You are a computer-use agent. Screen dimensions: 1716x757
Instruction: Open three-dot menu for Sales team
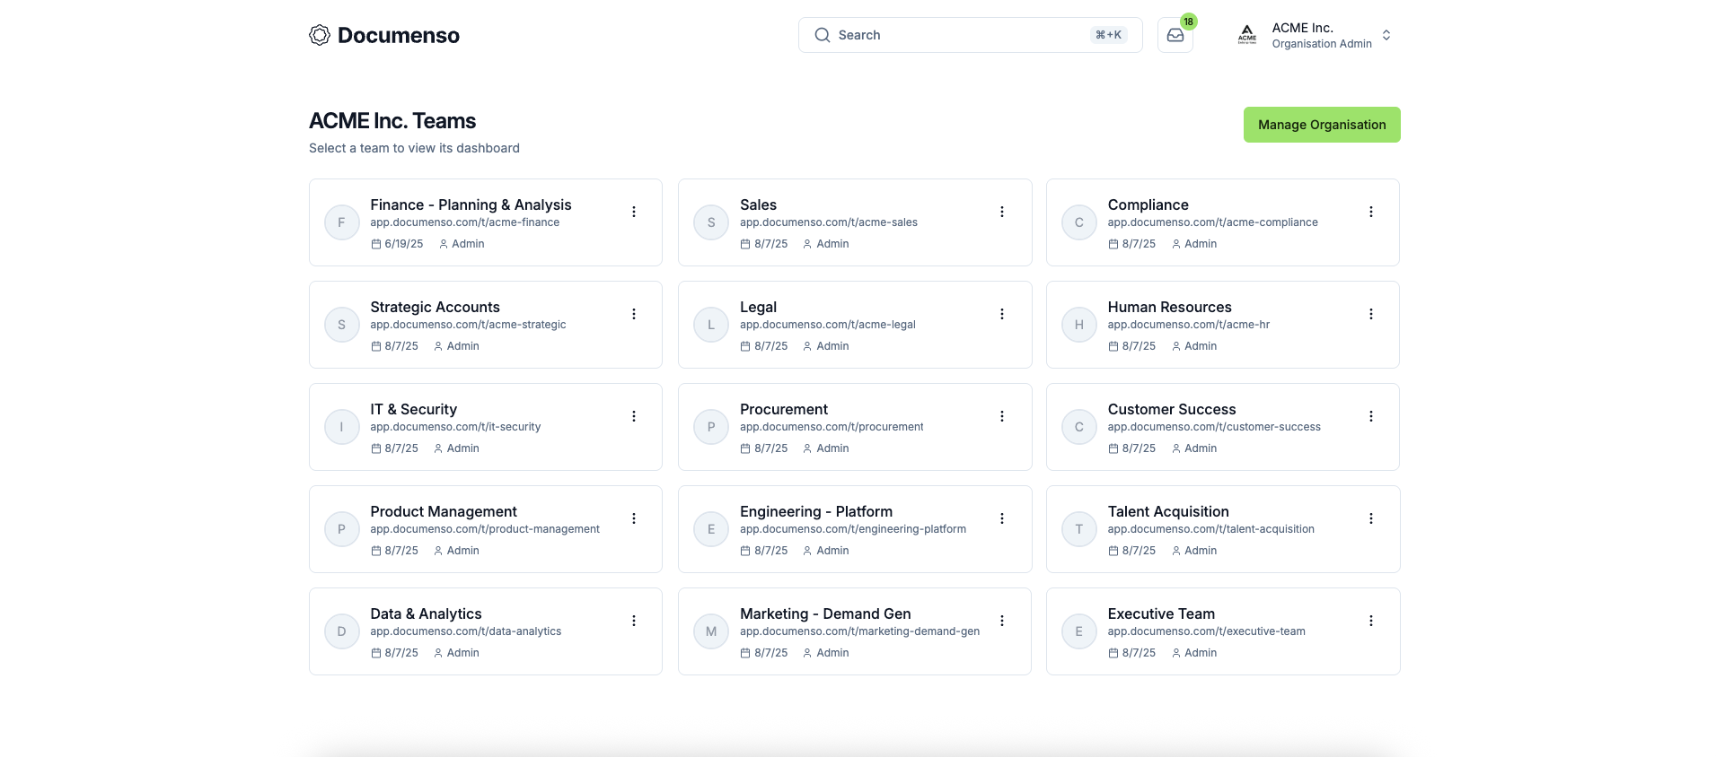tap(1002, 212)
